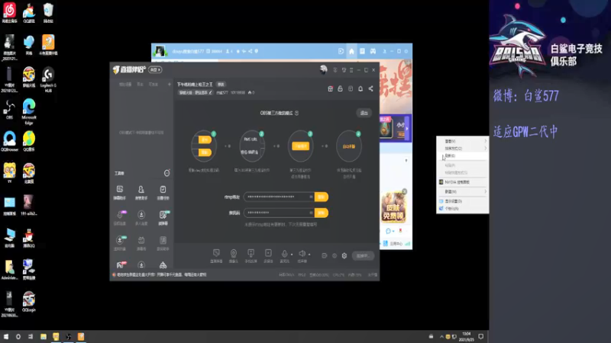Click the padlock icon in room header

pos(340,89)
